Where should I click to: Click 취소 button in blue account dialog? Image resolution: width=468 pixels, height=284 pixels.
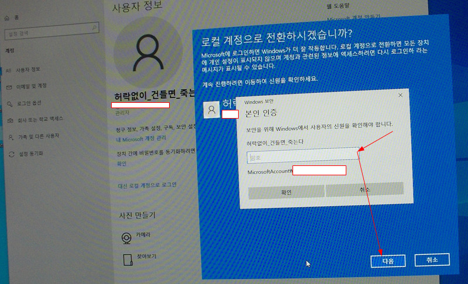[432, 260]
